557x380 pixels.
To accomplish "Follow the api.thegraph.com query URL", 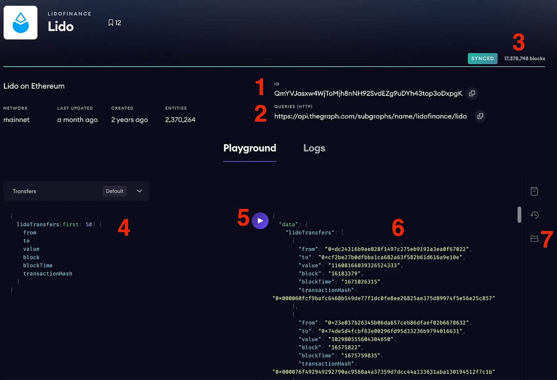I will tap(370, 116).
